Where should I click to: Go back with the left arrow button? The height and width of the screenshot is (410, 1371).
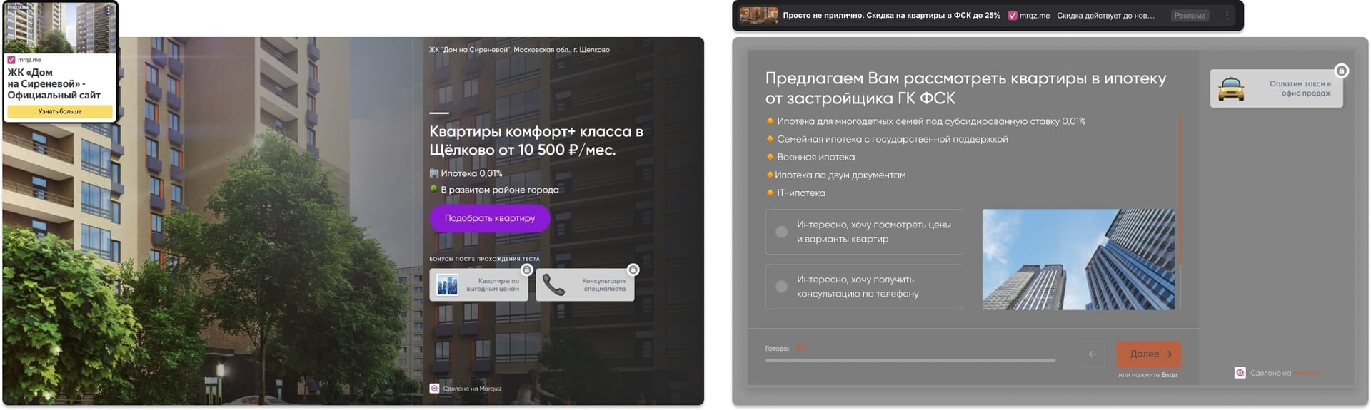point(1092,354)
